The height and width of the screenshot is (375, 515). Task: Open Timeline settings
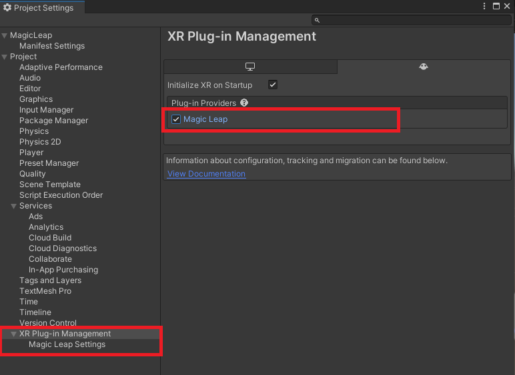[x=35, y=312]
